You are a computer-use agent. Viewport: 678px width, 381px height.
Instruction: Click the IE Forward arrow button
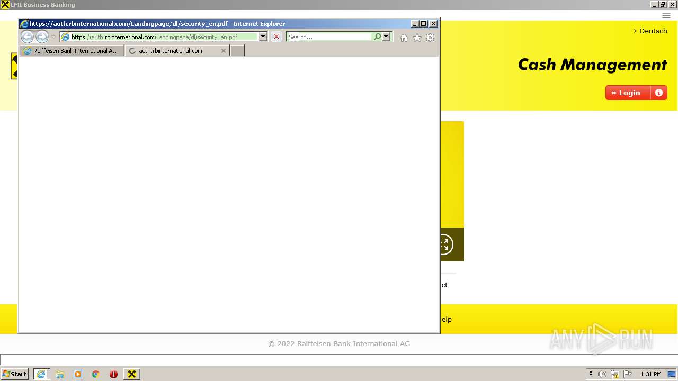[42, 37]
